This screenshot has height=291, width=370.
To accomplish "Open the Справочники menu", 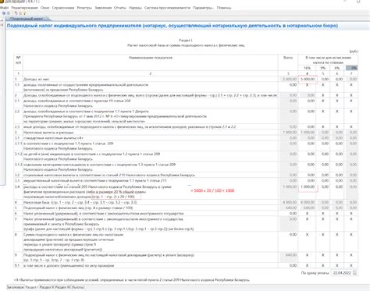I will tap(63, 8).
